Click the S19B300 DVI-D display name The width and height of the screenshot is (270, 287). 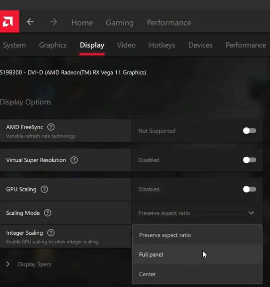pos(73,72)
